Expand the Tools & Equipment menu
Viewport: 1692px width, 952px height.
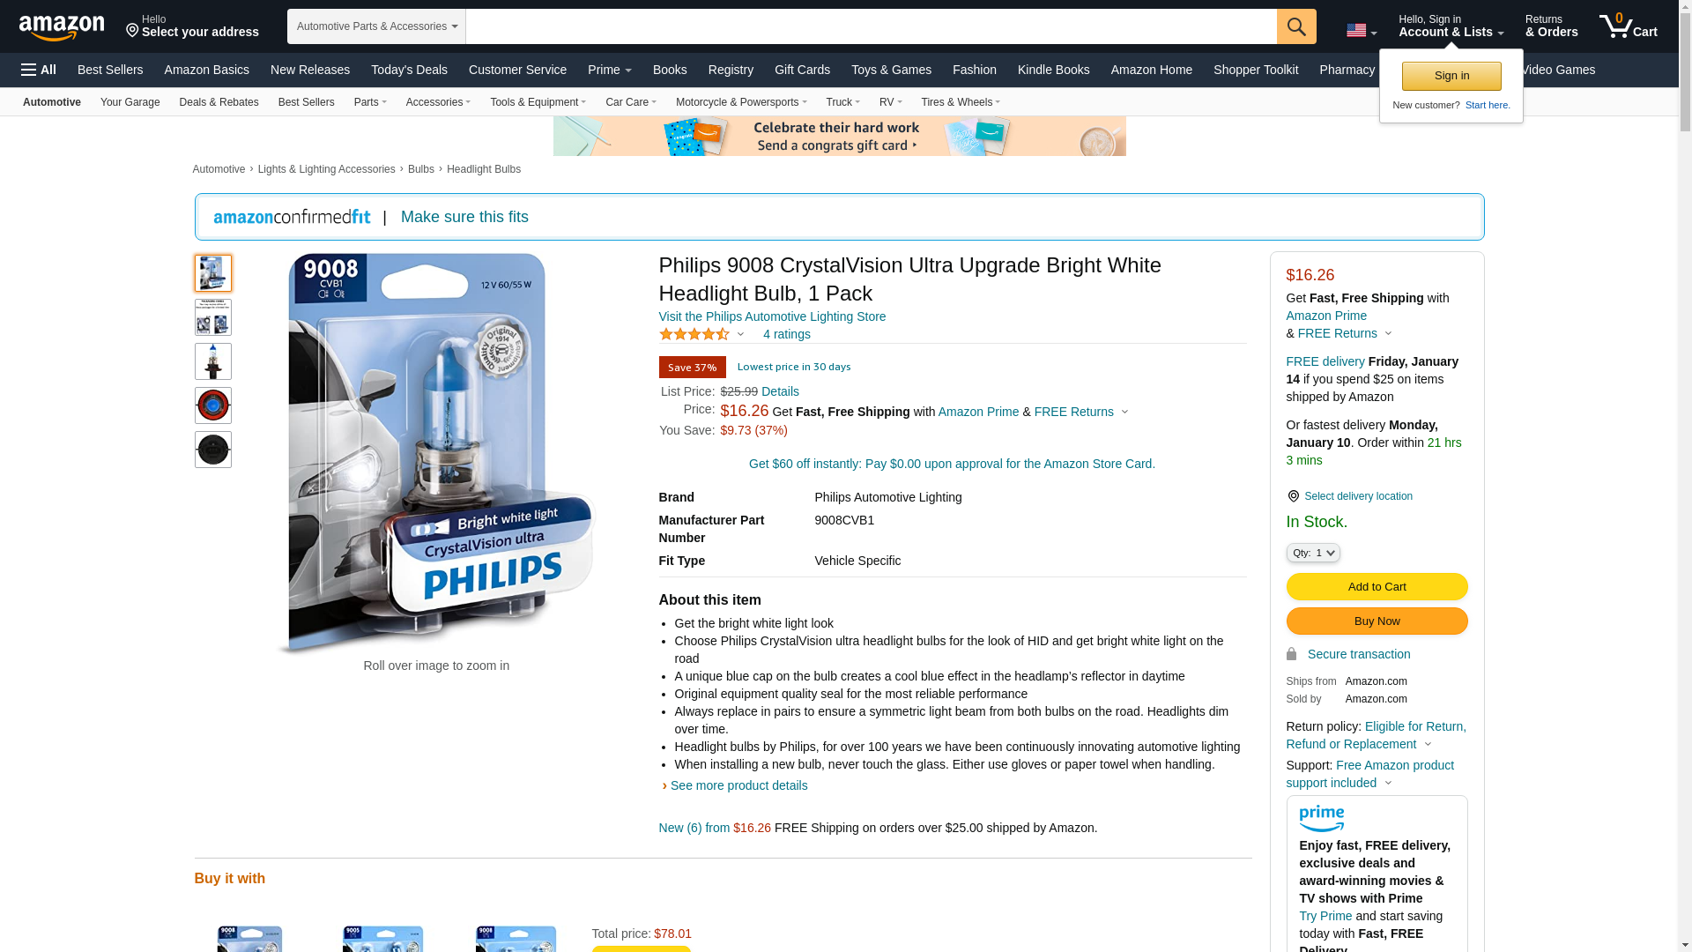click(x=538, y=102)
